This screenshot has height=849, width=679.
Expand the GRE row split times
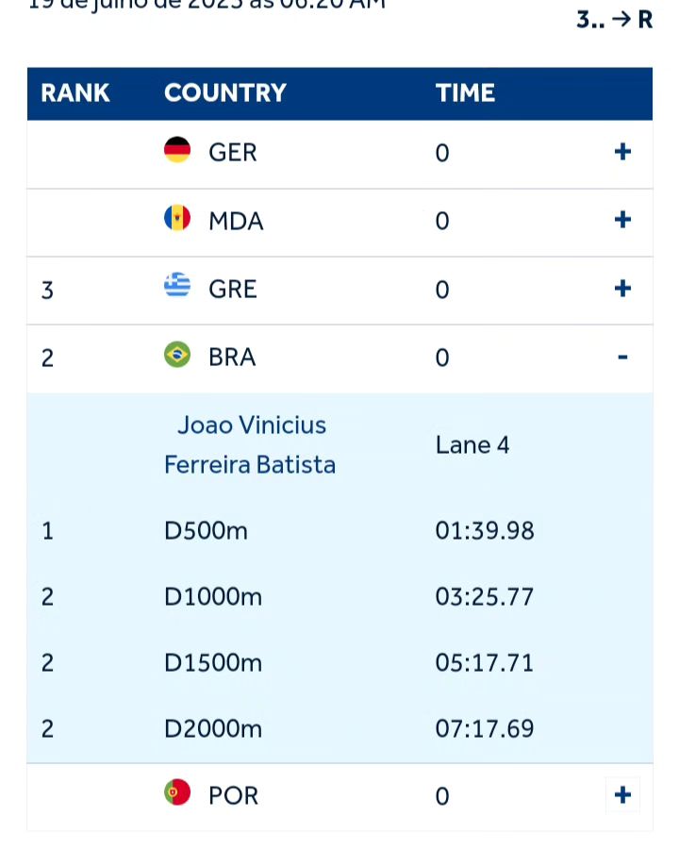[x=621, y=288]
